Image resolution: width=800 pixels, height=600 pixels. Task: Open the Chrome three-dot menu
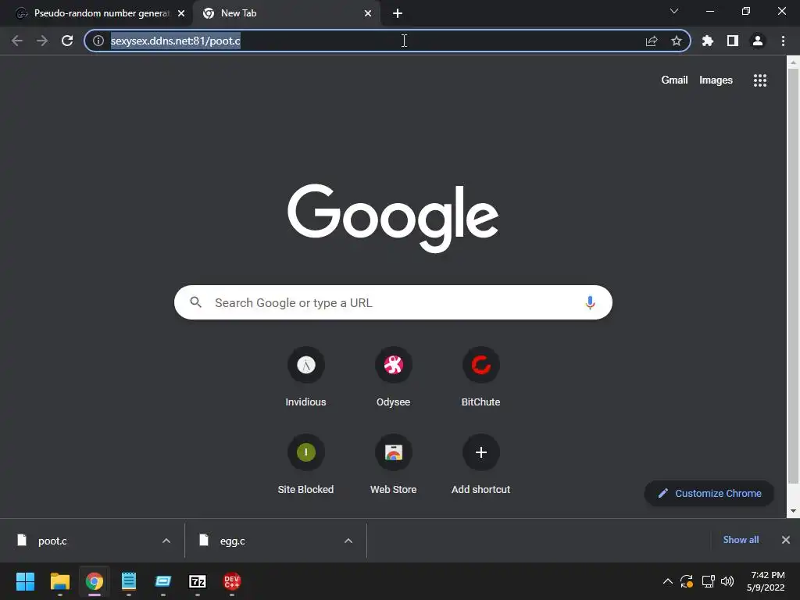pyautogui.click(x=783, y=41)
